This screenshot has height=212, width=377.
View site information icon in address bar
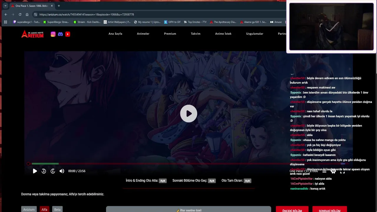click(35, 14)
